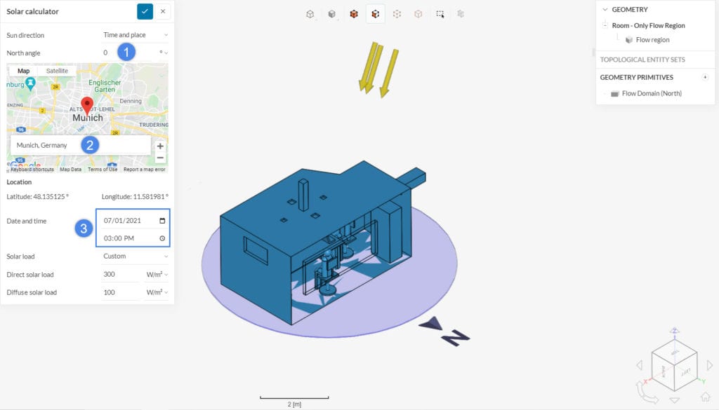Screen dimensions: 719x410
Task: Zoom out the map with minus button
Action: [x=160, y=158]
